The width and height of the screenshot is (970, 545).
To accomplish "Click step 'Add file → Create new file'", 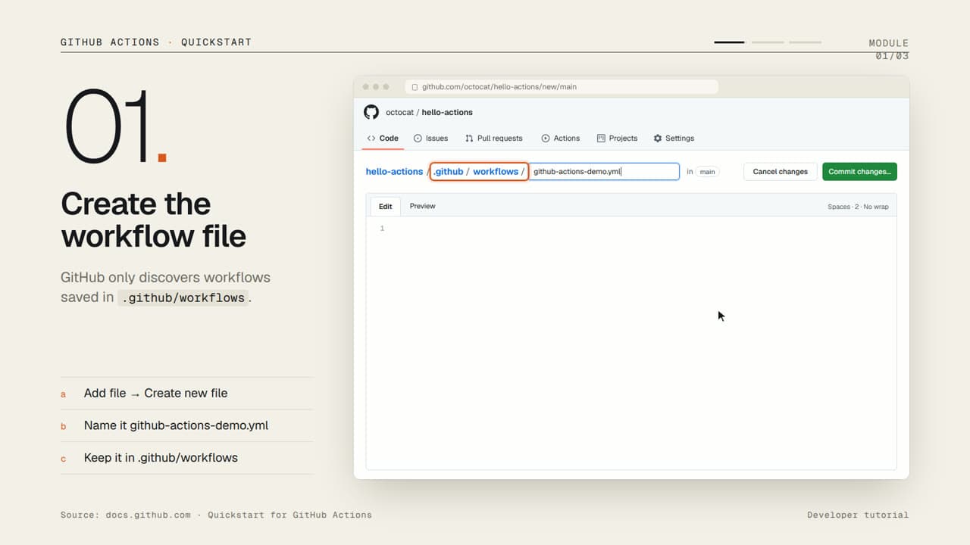I will click(x=187, y=394).
